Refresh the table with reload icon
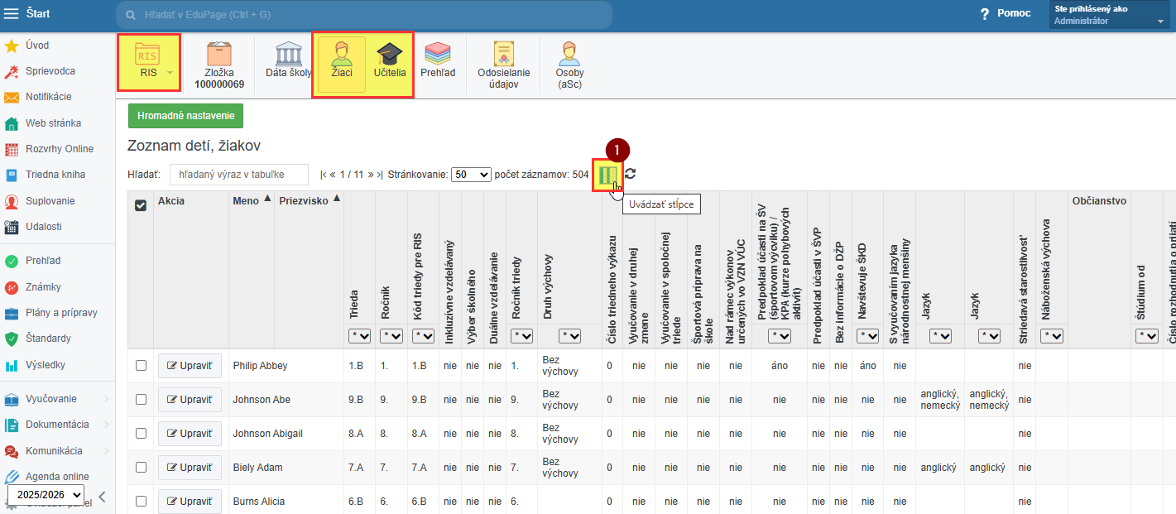This screenshot has height=514, width=1176. point(631,175)
